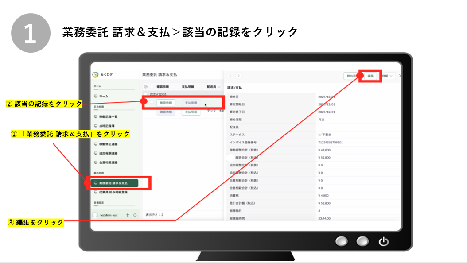Open 稼働記録一覧 from the sidebar
The height and width of the screenshot is (263, 467).
pos(108,116)
